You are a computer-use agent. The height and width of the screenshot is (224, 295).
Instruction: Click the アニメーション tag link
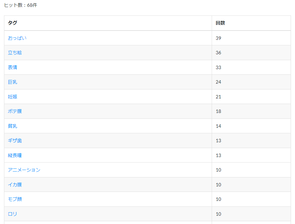pyautogui.click(x=24, y=170)
